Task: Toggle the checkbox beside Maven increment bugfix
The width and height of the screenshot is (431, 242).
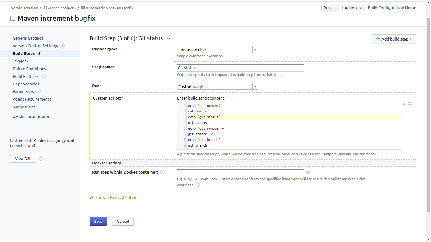Action: point(13,18)
